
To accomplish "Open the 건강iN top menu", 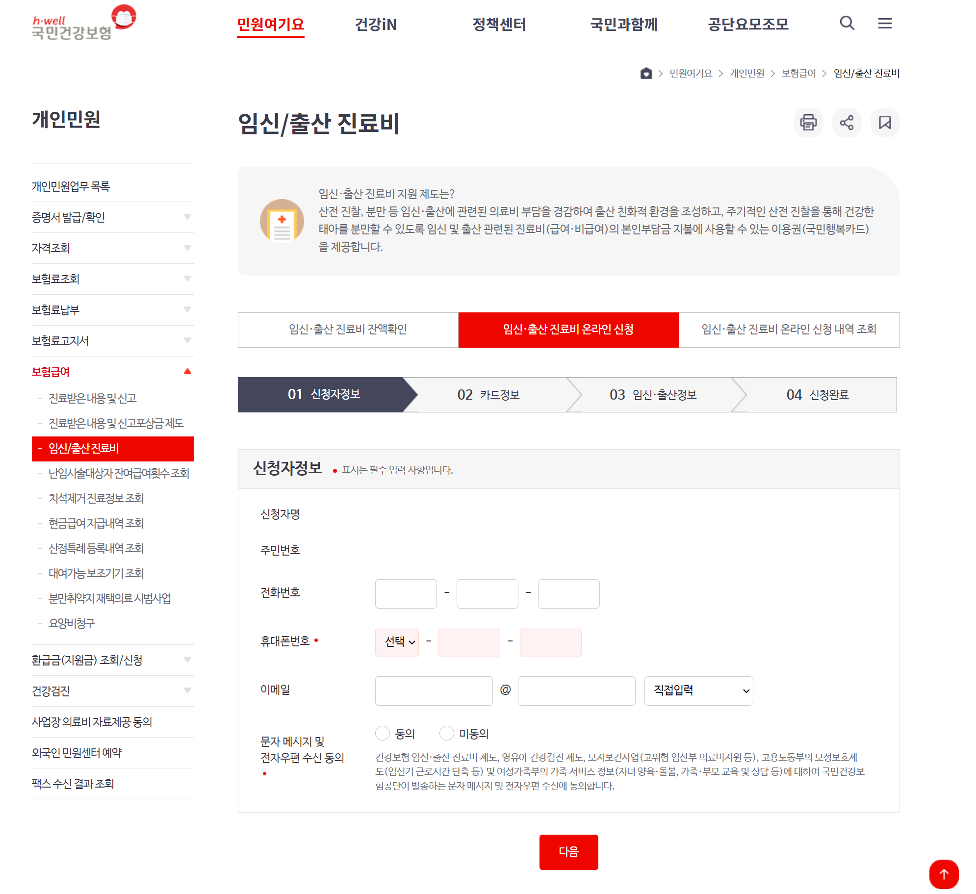I will (376, 24).
